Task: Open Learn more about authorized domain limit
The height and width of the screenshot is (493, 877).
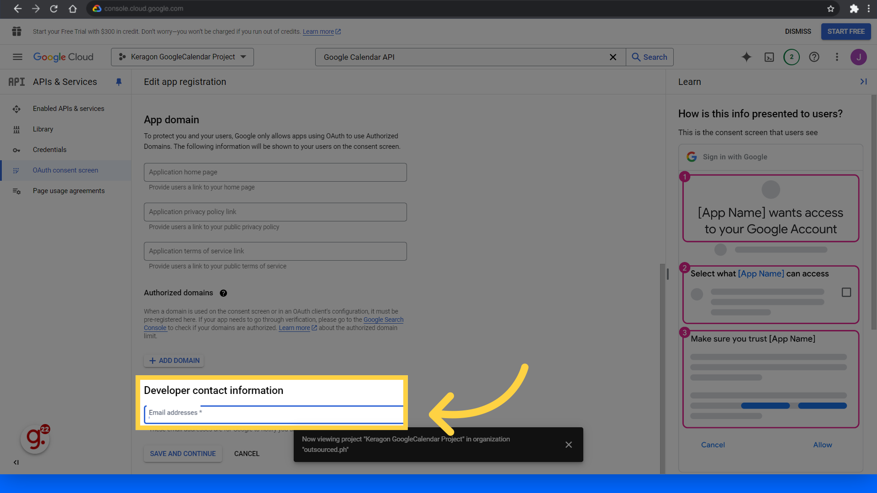Action: point(298,328)
